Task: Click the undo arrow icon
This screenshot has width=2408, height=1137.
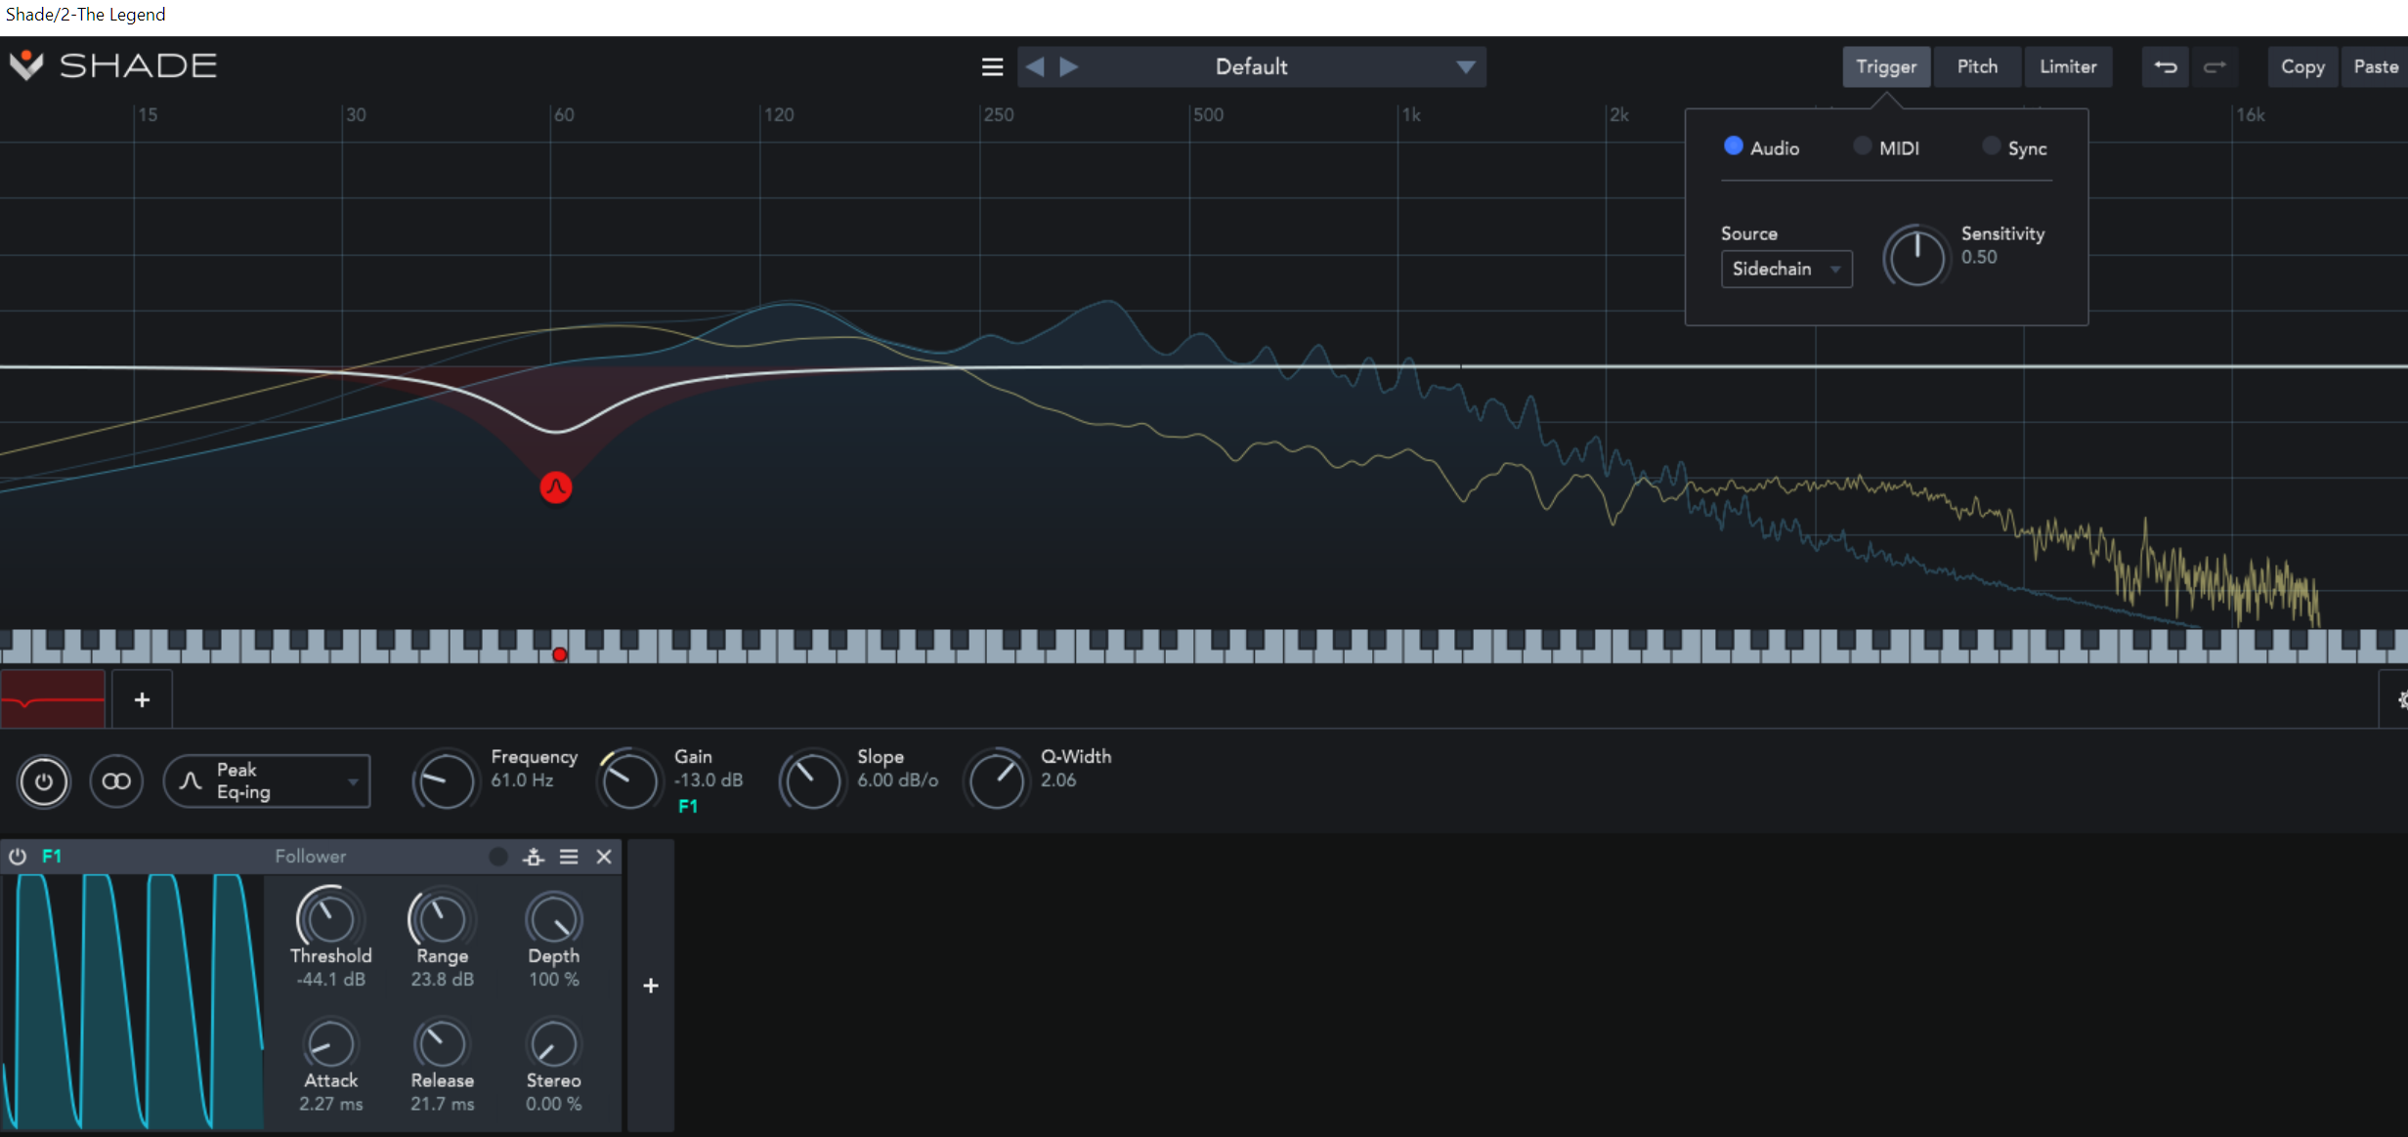Action: tap(2166, 66)
